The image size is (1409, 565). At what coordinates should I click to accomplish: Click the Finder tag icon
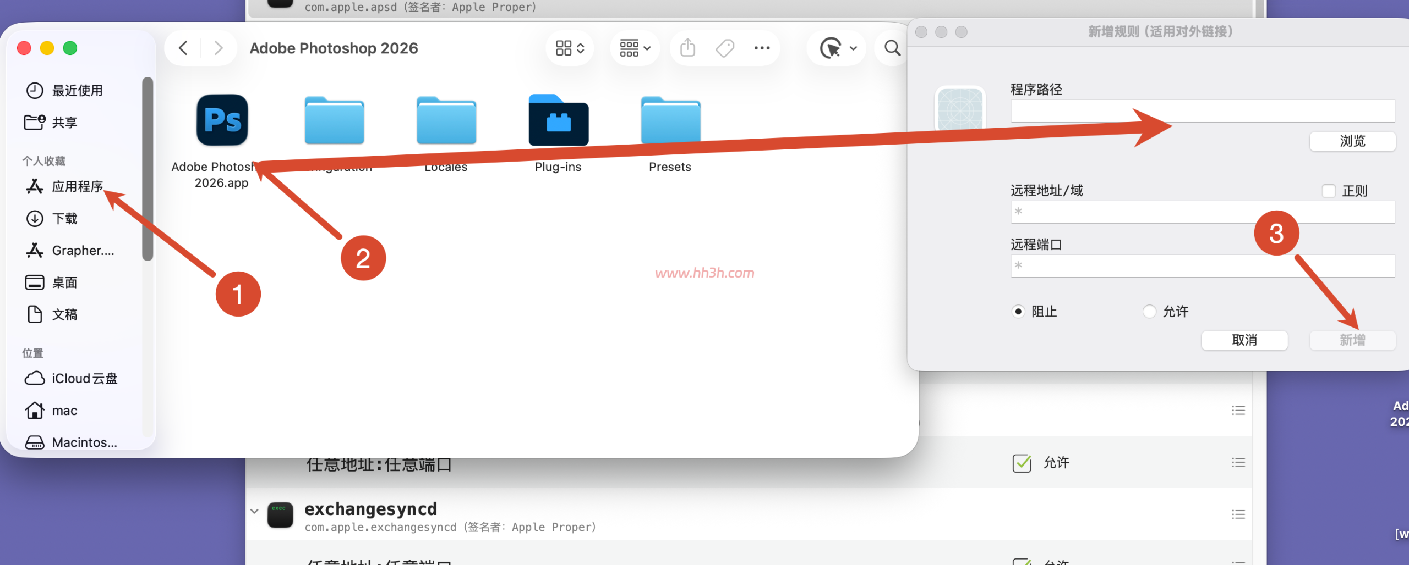[x=725, y=48]
